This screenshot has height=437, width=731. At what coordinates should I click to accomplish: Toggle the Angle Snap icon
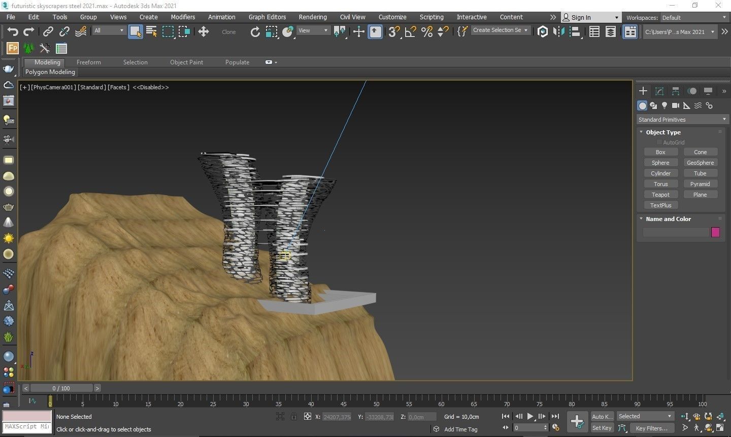coord(410,31)
